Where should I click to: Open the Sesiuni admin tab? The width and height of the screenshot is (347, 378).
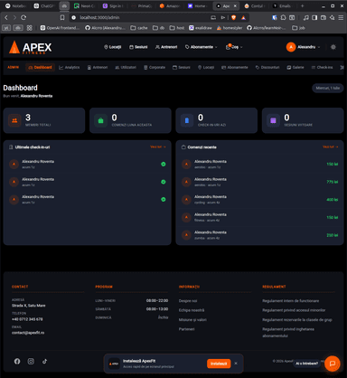click(x=182, y=67)
